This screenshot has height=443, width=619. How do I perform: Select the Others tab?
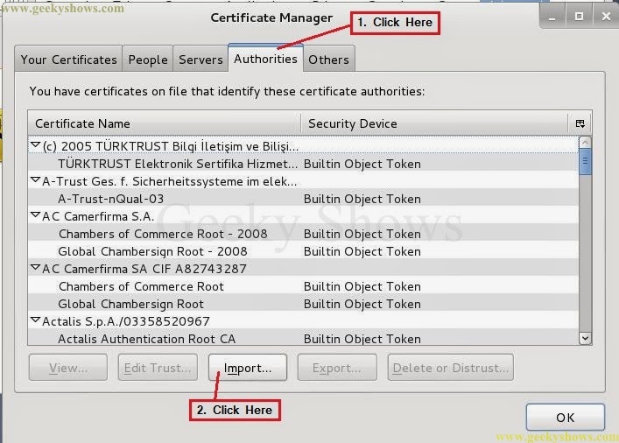[x=328, y=60]
